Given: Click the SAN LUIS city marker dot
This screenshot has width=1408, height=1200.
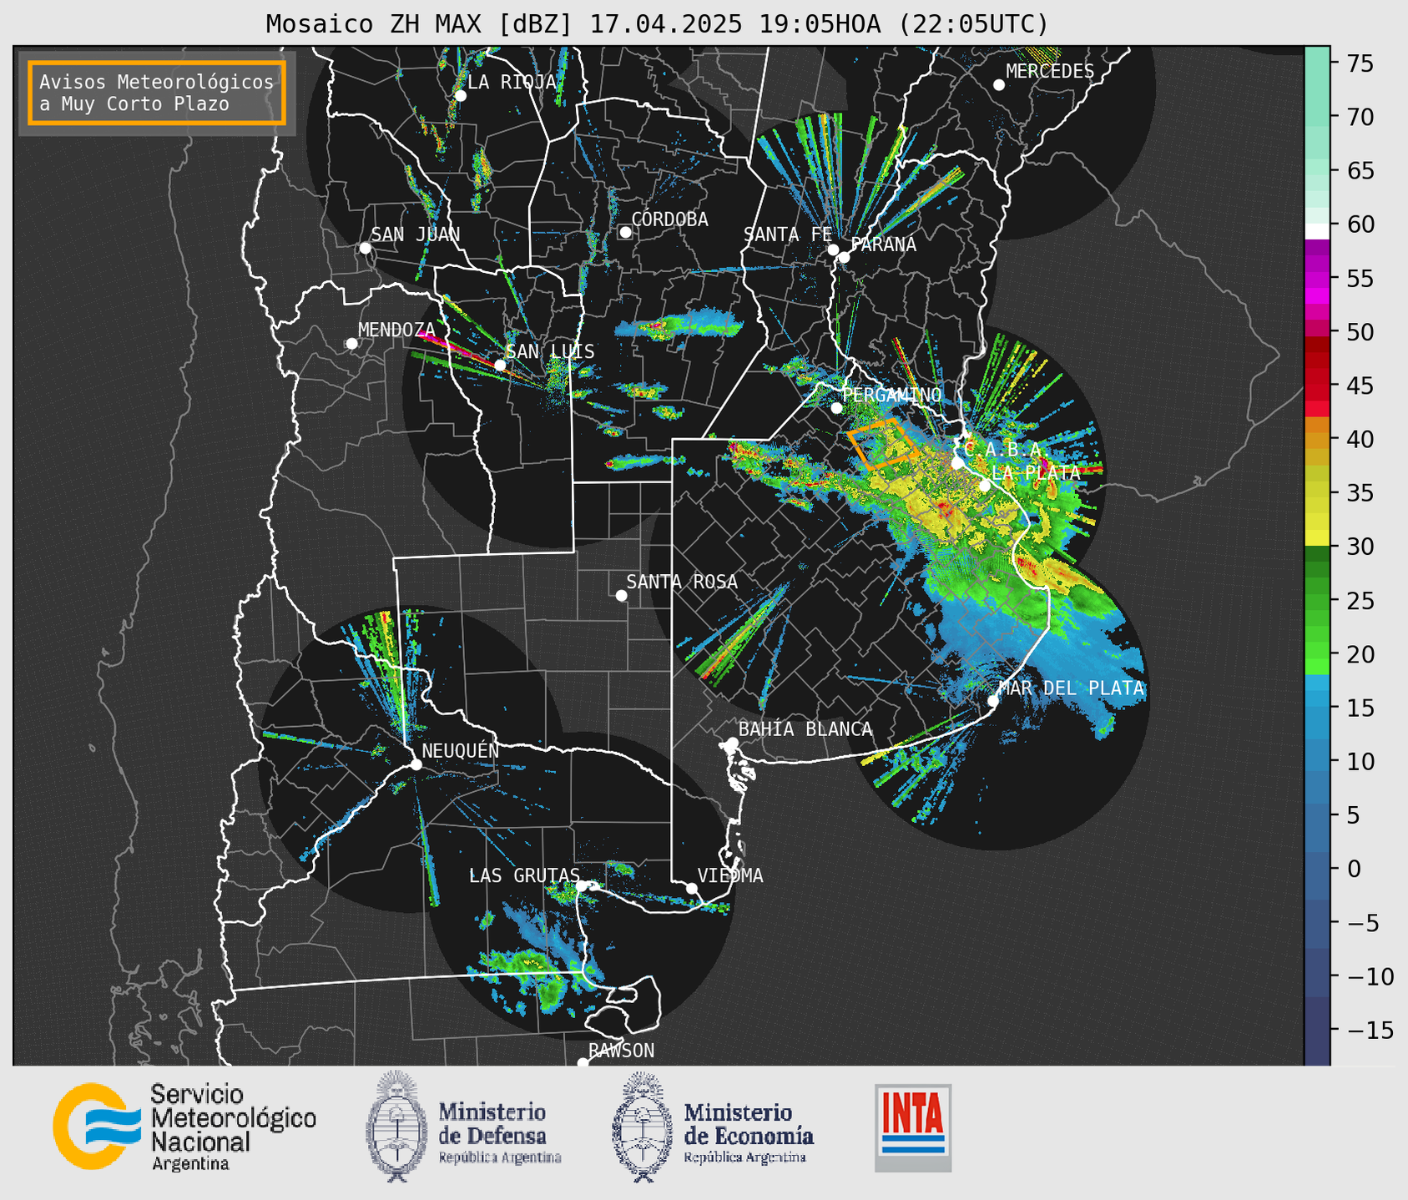Looking at the screenshot, I should pyautogui.click(x=500, y=365).
